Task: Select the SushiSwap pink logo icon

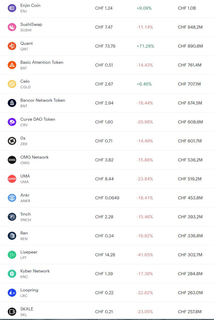Action: click(x=12, y=27)
